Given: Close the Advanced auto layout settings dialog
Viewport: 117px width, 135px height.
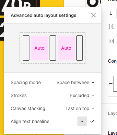Looking at the screenshot, I should (x=93, y=15).
